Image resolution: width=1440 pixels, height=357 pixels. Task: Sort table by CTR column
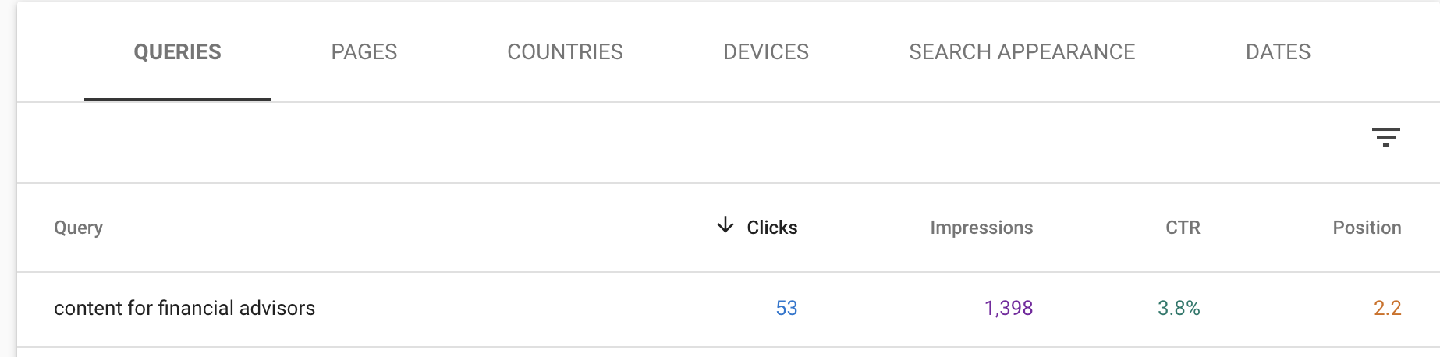click(1183, 228)
